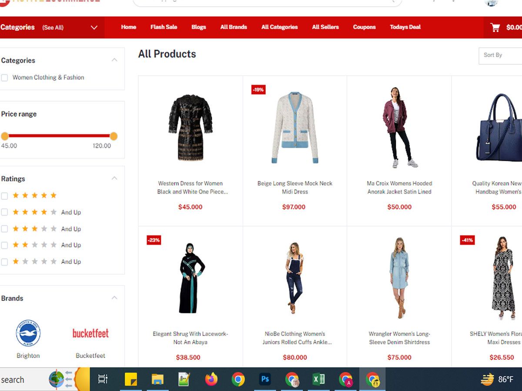
Task: Open the Wrangler Women's Denim Shirtdress title
Action: click(399, 338)
